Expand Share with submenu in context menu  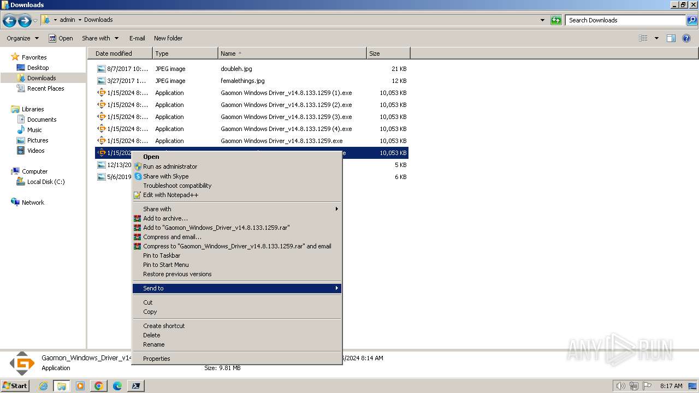(237, 209)
